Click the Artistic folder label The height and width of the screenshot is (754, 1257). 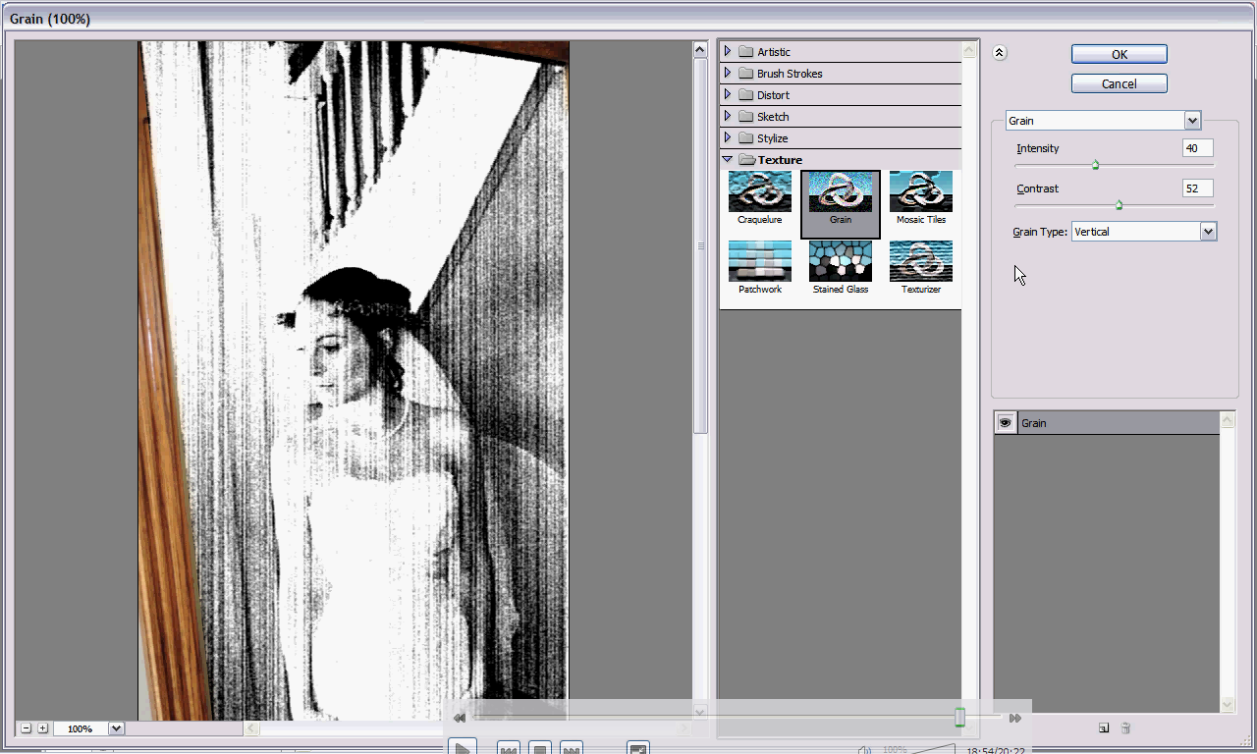[x=774, y=52]
